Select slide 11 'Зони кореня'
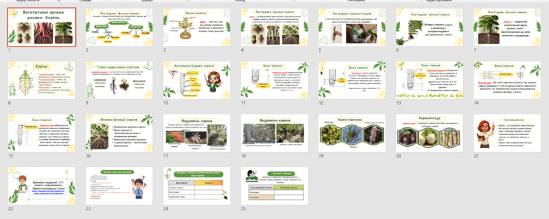This screenshot has height=219, width=549. 274,80
